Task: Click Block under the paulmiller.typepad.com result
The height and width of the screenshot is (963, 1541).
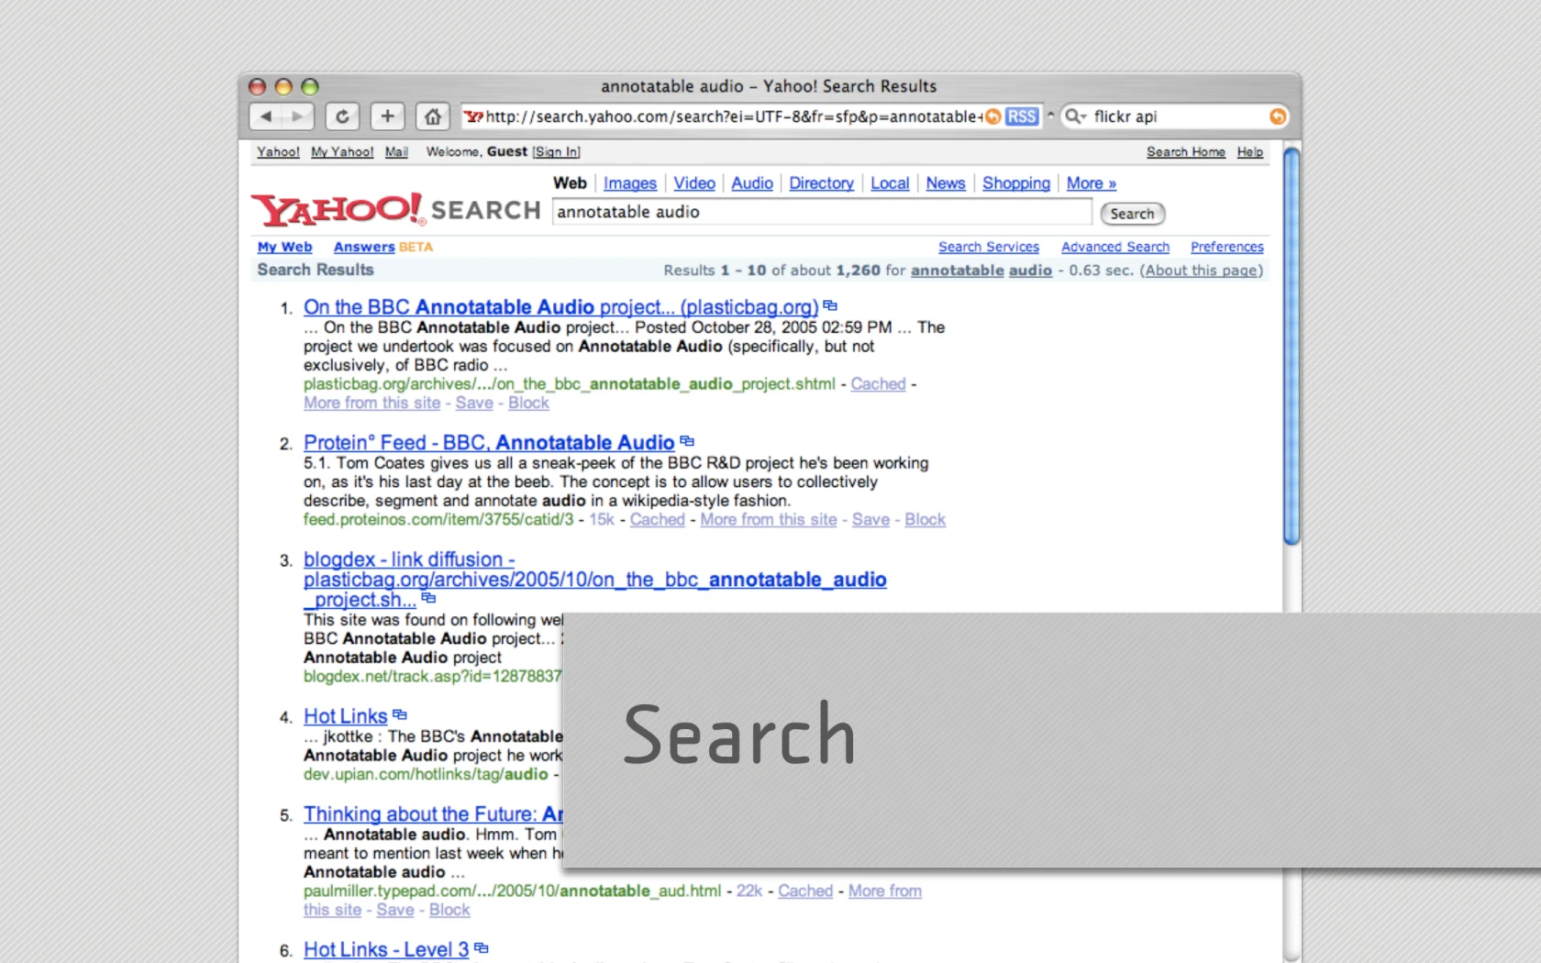Action: tap(449, 911)
